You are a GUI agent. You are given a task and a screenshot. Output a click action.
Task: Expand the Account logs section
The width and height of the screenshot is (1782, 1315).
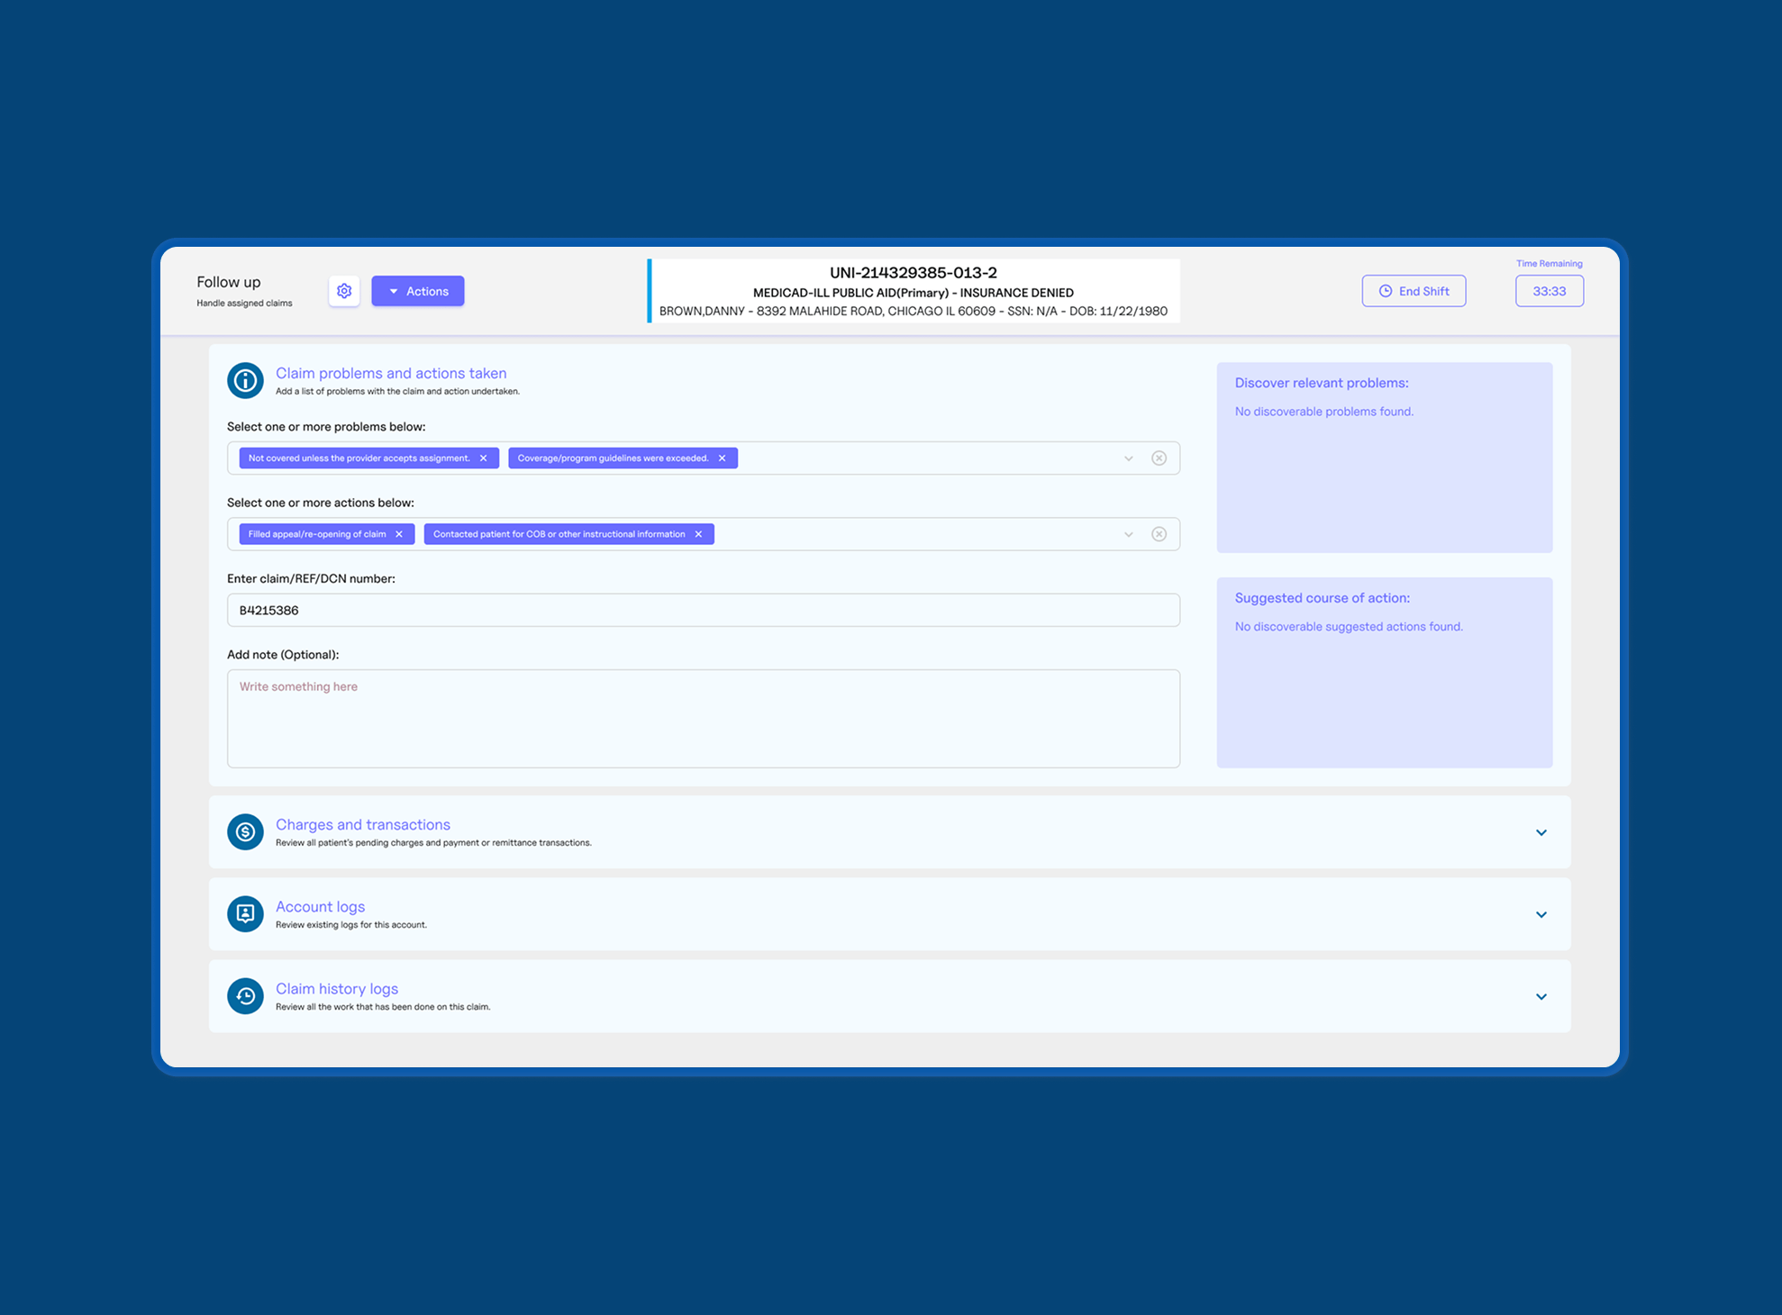(1541, 914)
